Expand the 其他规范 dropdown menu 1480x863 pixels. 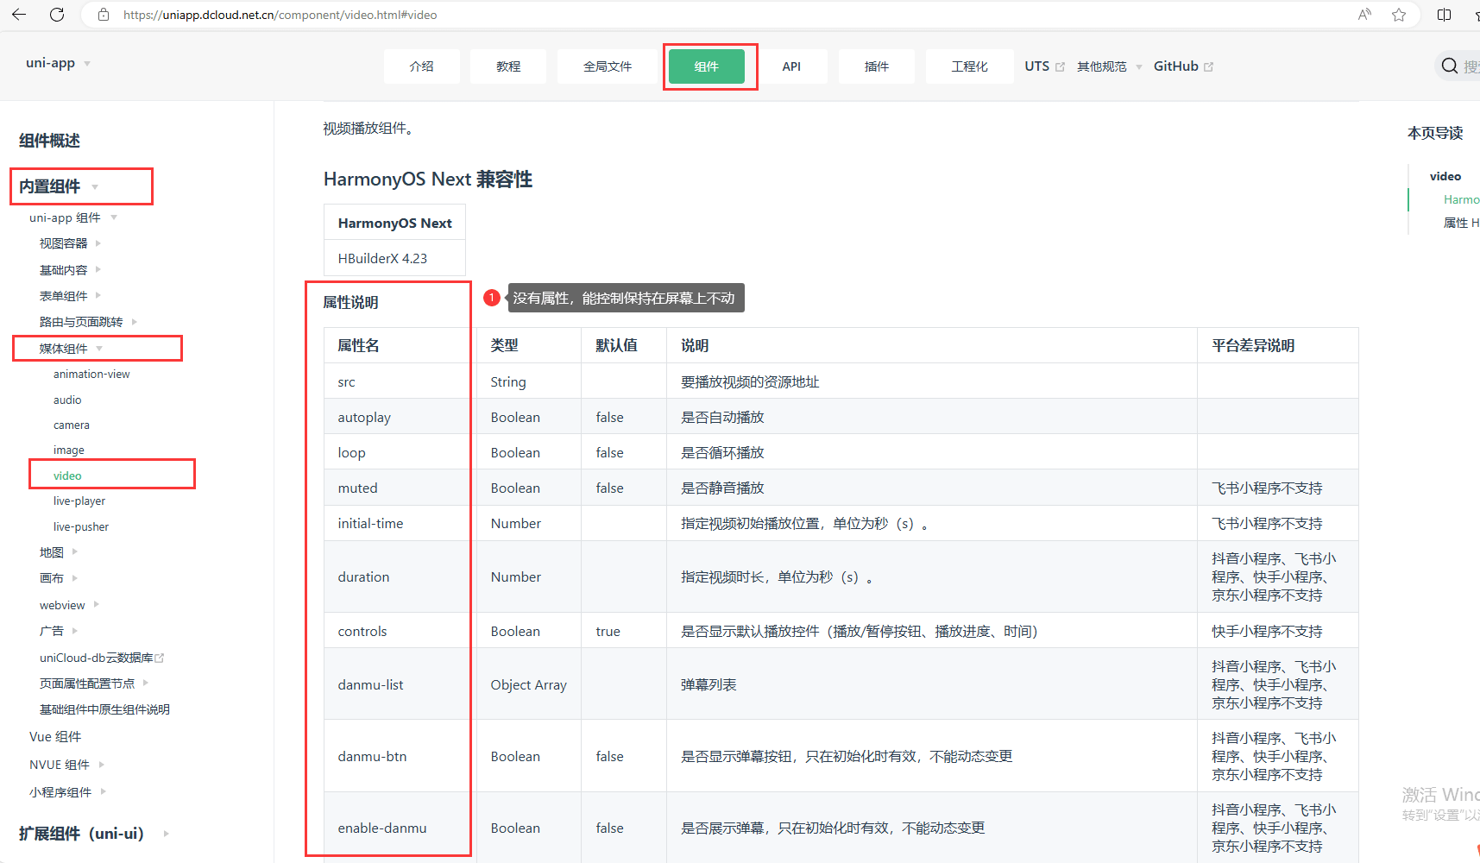(x=1110, y=66)
